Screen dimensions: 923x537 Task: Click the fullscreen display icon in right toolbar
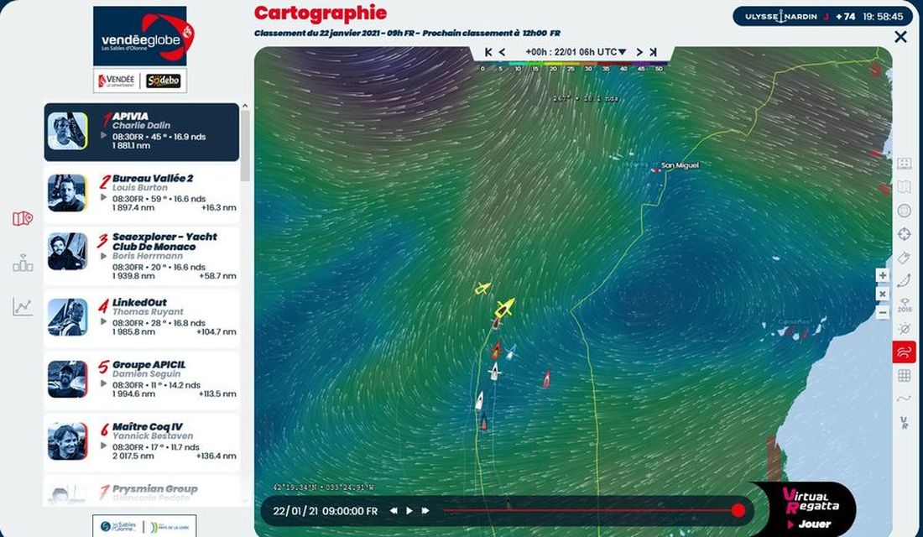[905, 164]
